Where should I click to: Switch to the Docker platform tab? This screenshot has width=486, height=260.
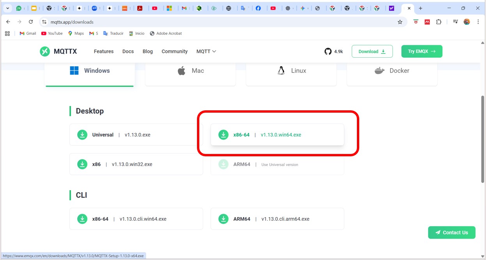click(392, 71)
